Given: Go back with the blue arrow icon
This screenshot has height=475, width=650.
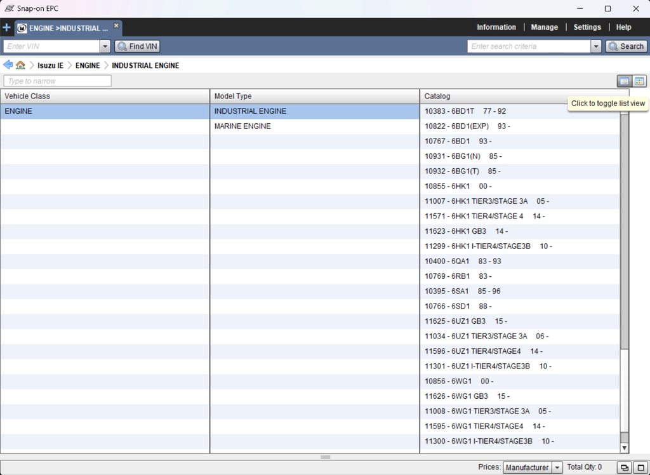Looking at the screenshot, I should tap(8, 65).
